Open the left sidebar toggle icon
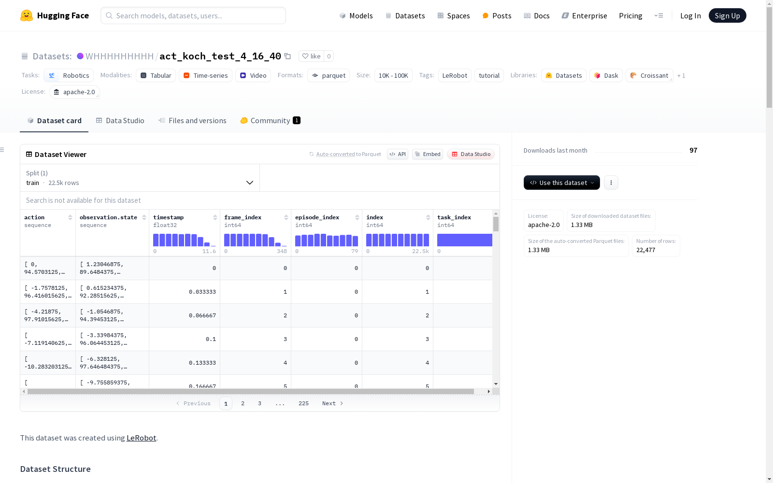This screenshot has height=483, width=773. click(x=2, y=150)
